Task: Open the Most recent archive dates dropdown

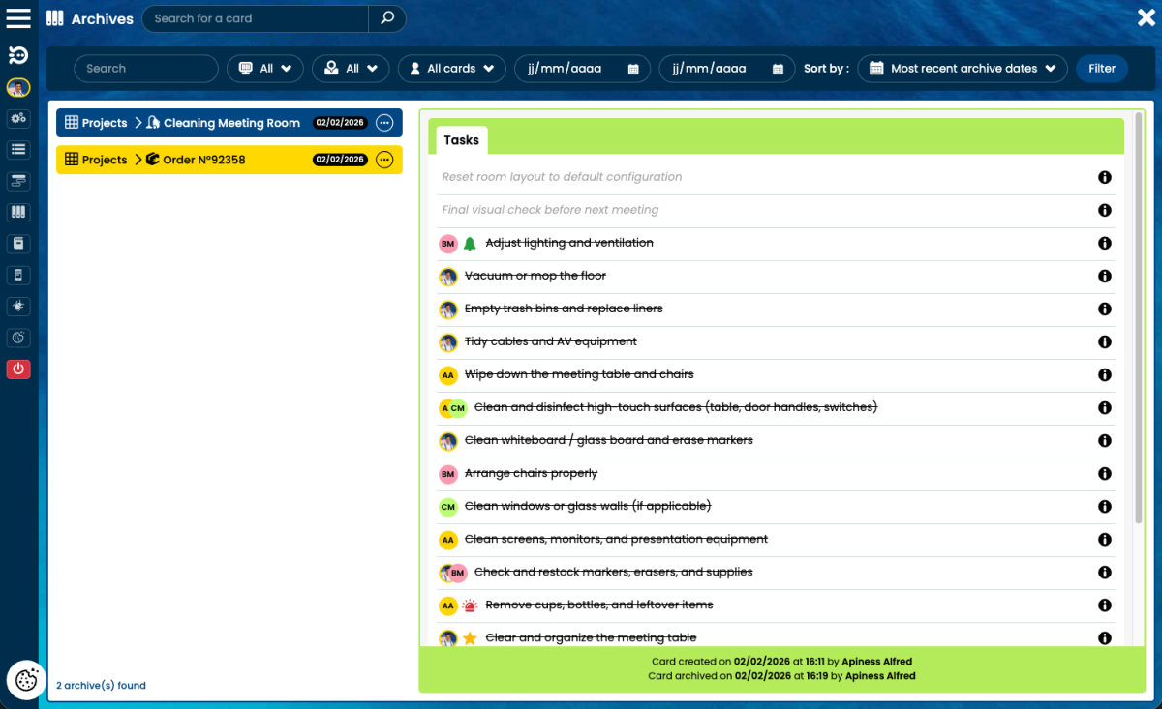Action: coord(962,69)
